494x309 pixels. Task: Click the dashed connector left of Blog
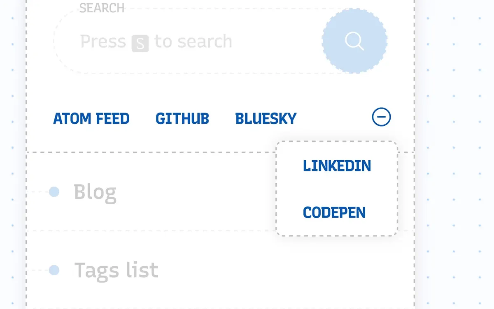39,191
